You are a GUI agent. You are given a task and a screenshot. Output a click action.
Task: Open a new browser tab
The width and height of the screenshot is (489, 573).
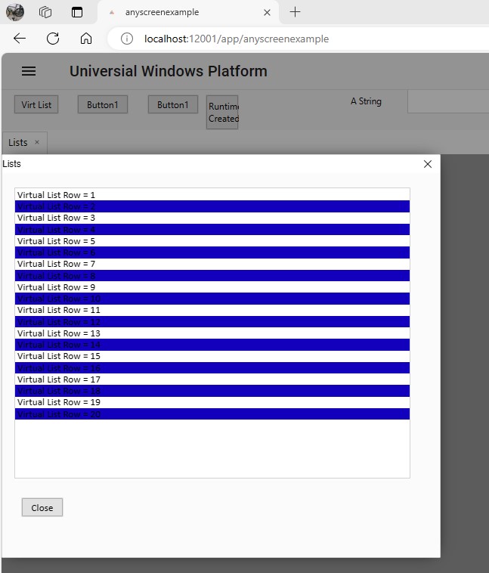[295, 12]
